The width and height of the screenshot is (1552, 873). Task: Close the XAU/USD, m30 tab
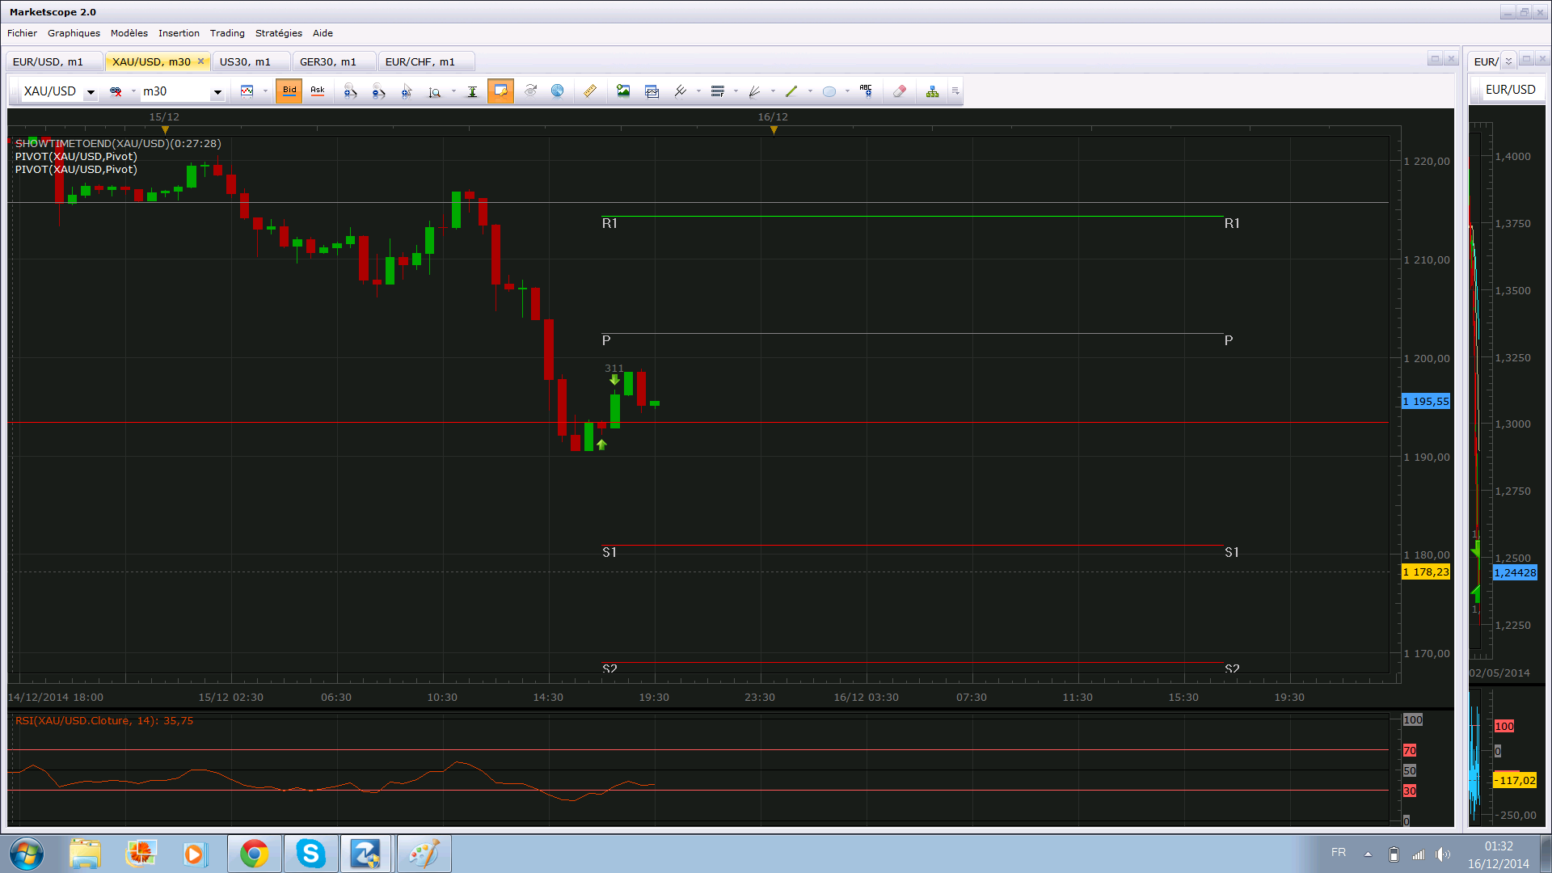tap(200, 61)
